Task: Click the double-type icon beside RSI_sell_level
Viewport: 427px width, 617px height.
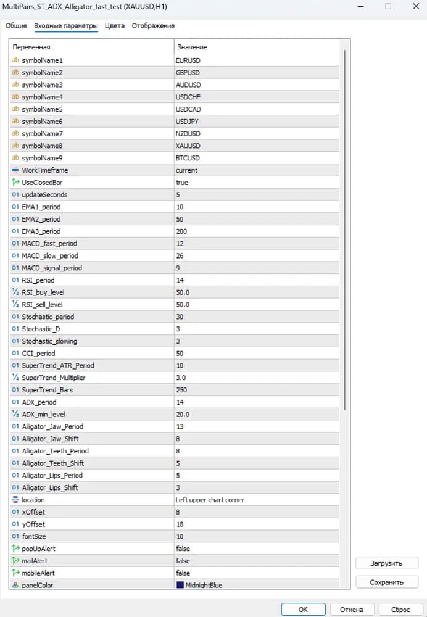Action: 15,304
